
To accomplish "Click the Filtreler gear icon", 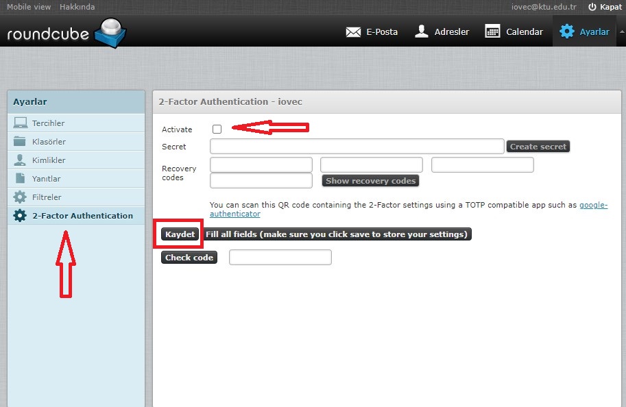I will coord(20,197).
